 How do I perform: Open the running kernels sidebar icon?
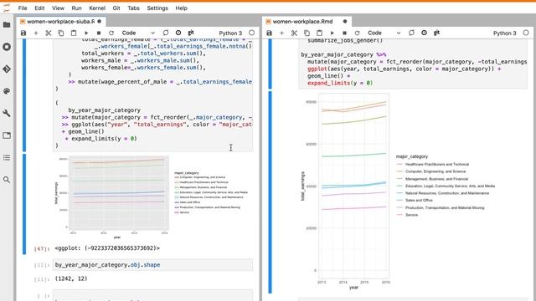(x=7, y=47)
